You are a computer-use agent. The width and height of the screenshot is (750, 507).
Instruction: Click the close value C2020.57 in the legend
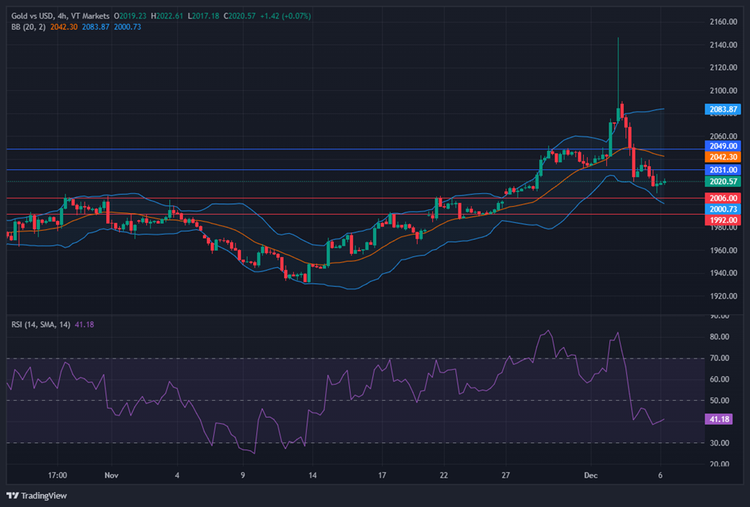pos(240,16)
